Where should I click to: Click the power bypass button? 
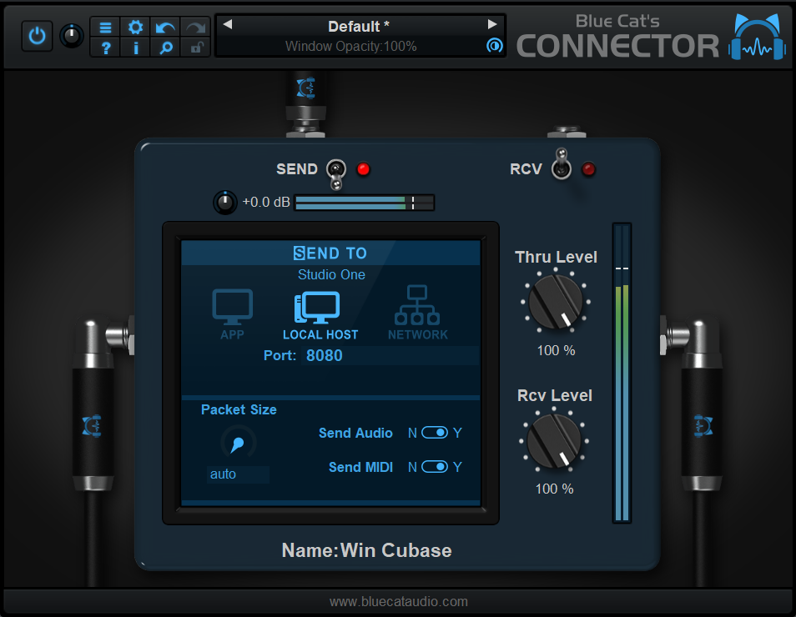tap(37, 36)
